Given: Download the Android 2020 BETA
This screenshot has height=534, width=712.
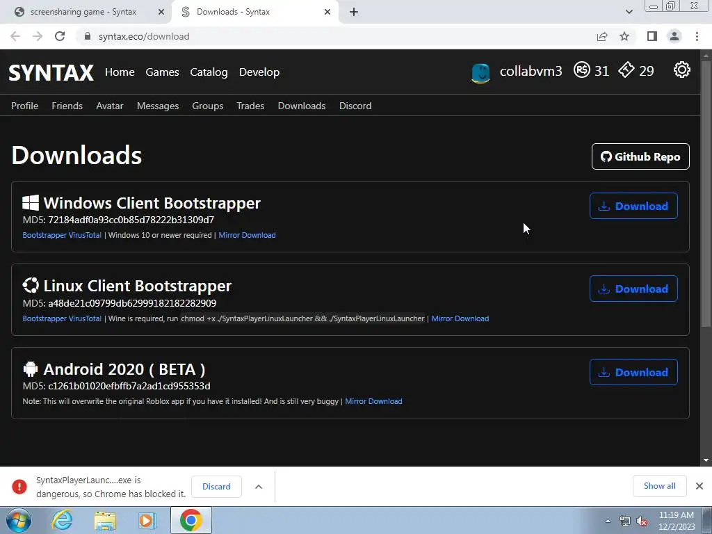Looking at the screenshot, I should coord(633,373).
